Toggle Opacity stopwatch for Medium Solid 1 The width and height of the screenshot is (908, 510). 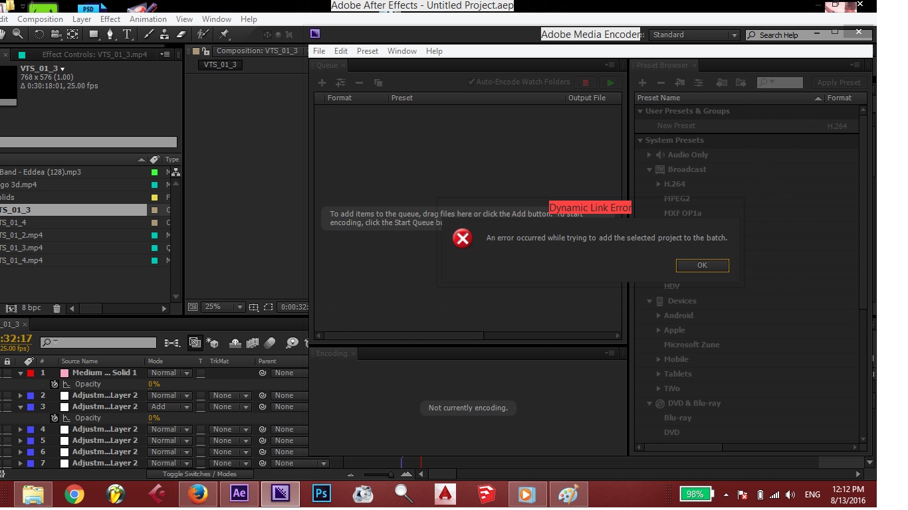click(x=55, y=384)
